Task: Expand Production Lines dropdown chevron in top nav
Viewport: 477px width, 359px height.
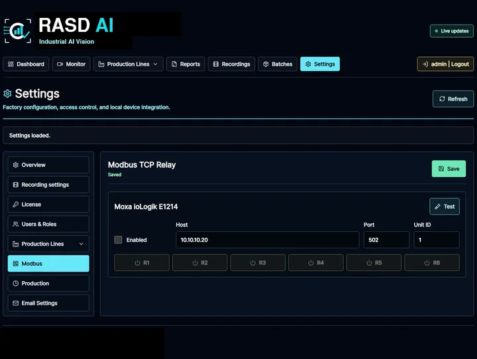Action: click(x=156, y=64)
